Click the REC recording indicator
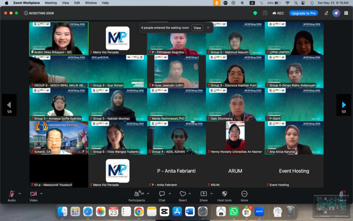This screenshot has height=221, width=353. tap(278, 13)
